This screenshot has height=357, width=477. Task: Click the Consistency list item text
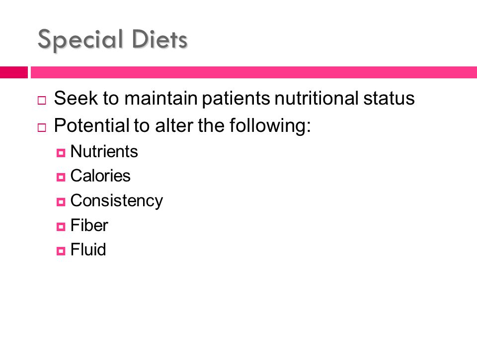click(116, 201)
